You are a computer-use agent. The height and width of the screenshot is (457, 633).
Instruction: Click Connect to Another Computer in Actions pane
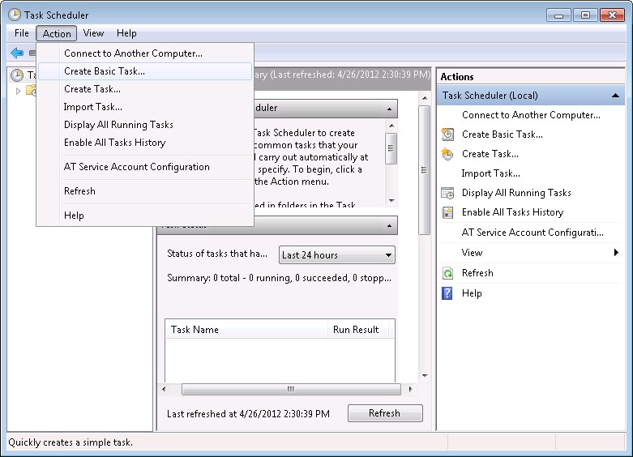[531, 115]
